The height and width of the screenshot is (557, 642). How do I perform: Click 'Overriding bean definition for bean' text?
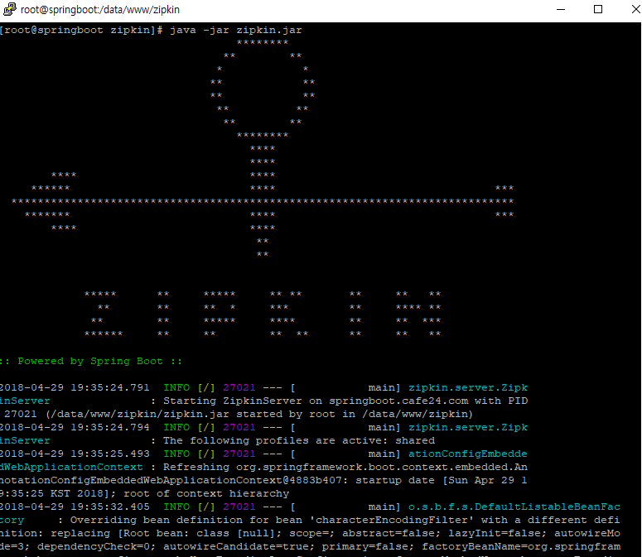tap(186, 521)
